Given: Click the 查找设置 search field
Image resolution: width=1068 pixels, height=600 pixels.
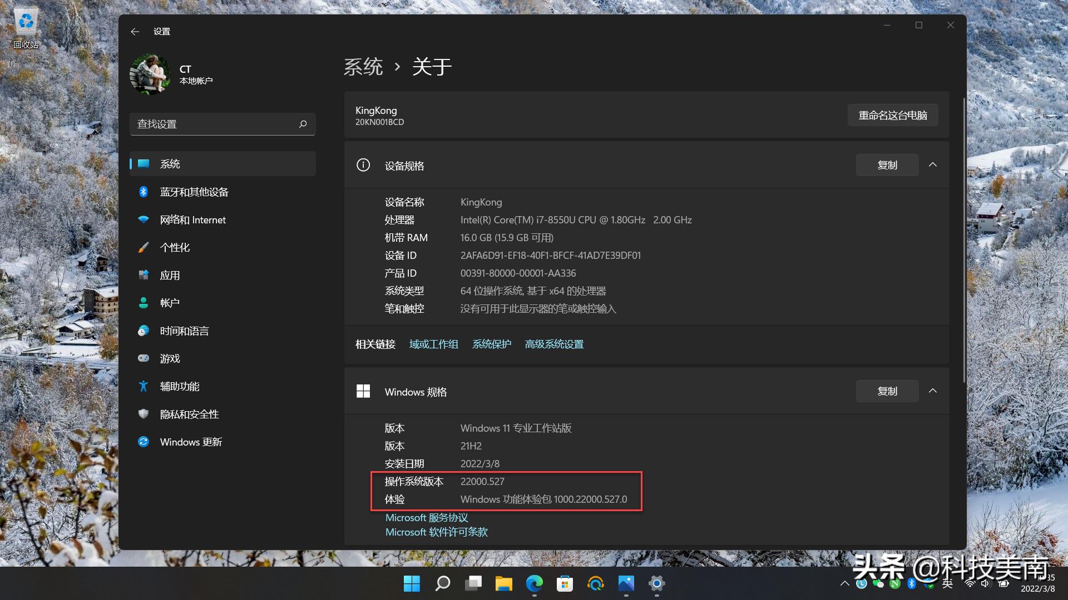Looking at the screenshot, I should coord(222,124).
